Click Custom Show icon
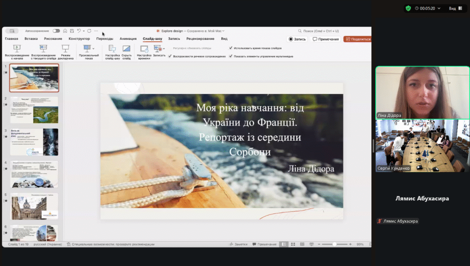 coord(87,48)
